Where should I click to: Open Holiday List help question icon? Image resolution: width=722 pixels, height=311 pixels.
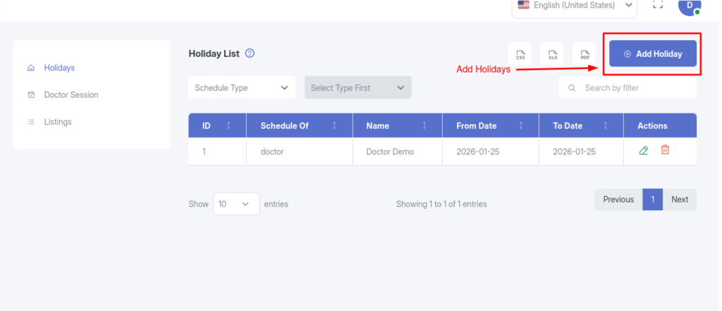click(x=250, y=54)
